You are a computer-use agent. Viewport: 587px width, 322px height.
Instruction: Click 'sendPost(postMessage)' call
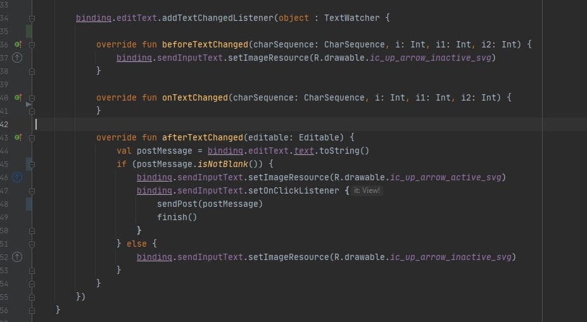tap(210, 204)
